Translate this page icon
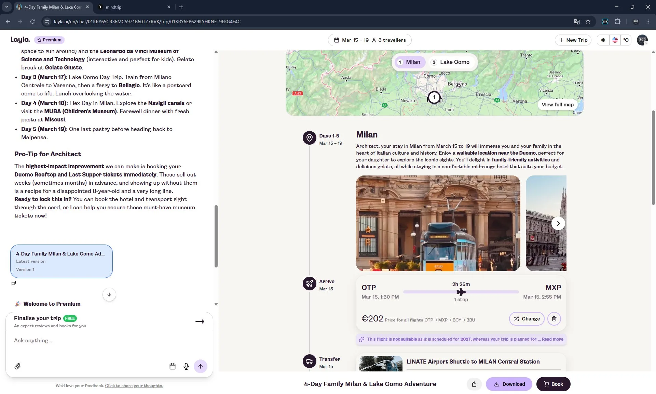This screenshot has width=656, height=394. point(577,22)
